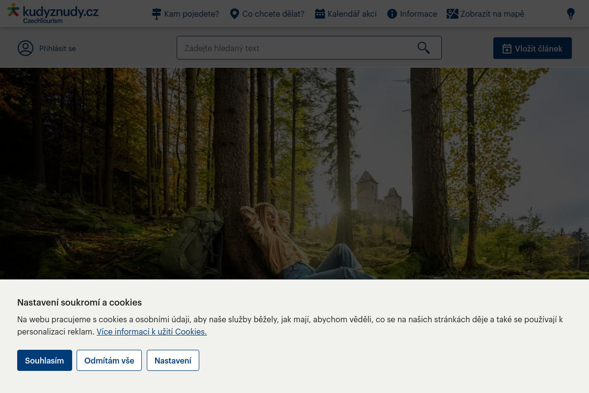Follow the Více informací k užití Cookies link

tap(151, 331)
